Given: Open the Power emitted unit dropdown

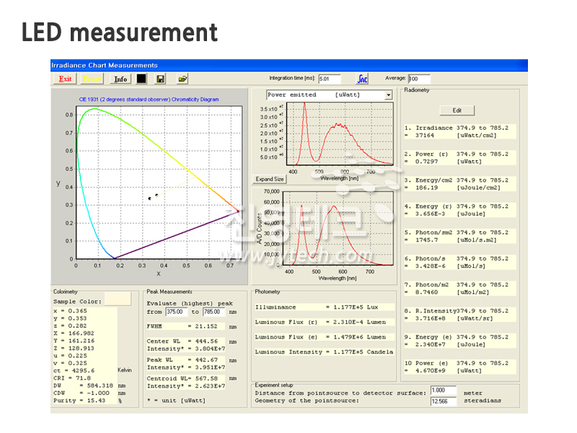Looking at the screenshot, I should (388, 95).
